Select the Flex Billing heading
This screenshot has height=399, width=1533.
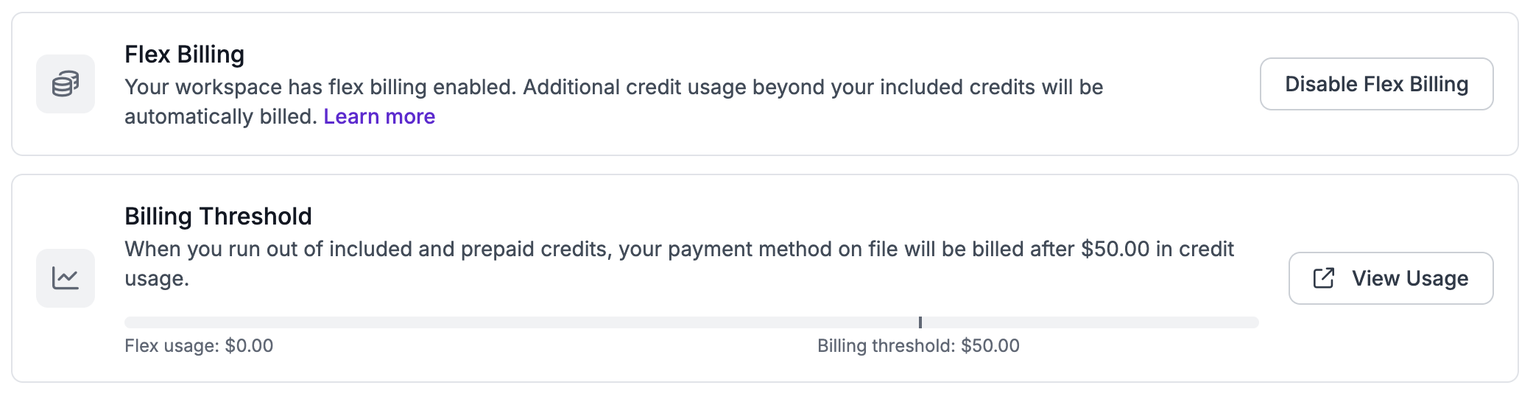[x=184, y=54]
